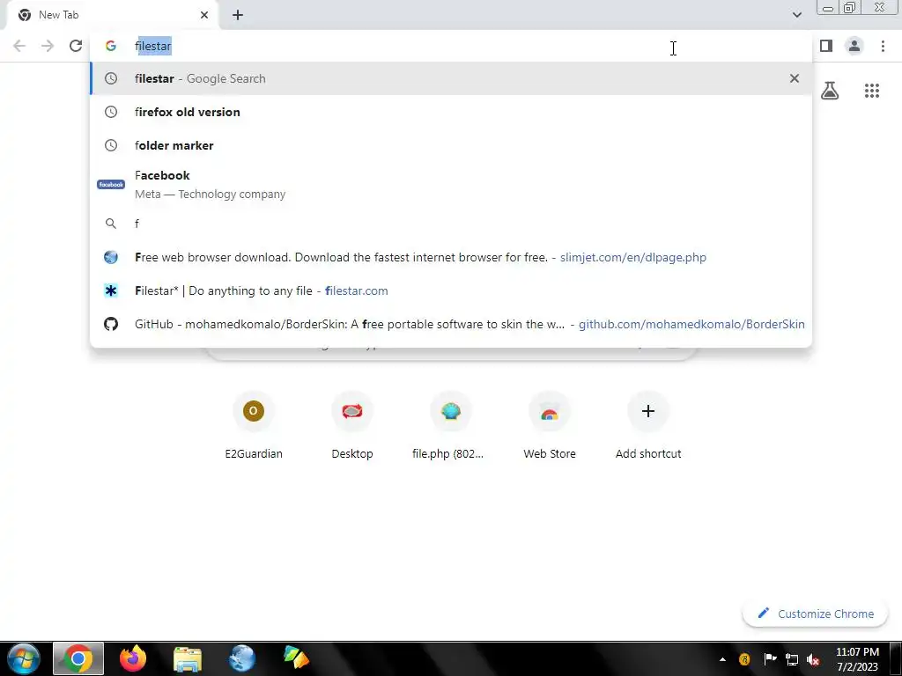The height and width of the screenshot is (676, 902).
Task: Click the network tray icon
Action: click(792, 659)
